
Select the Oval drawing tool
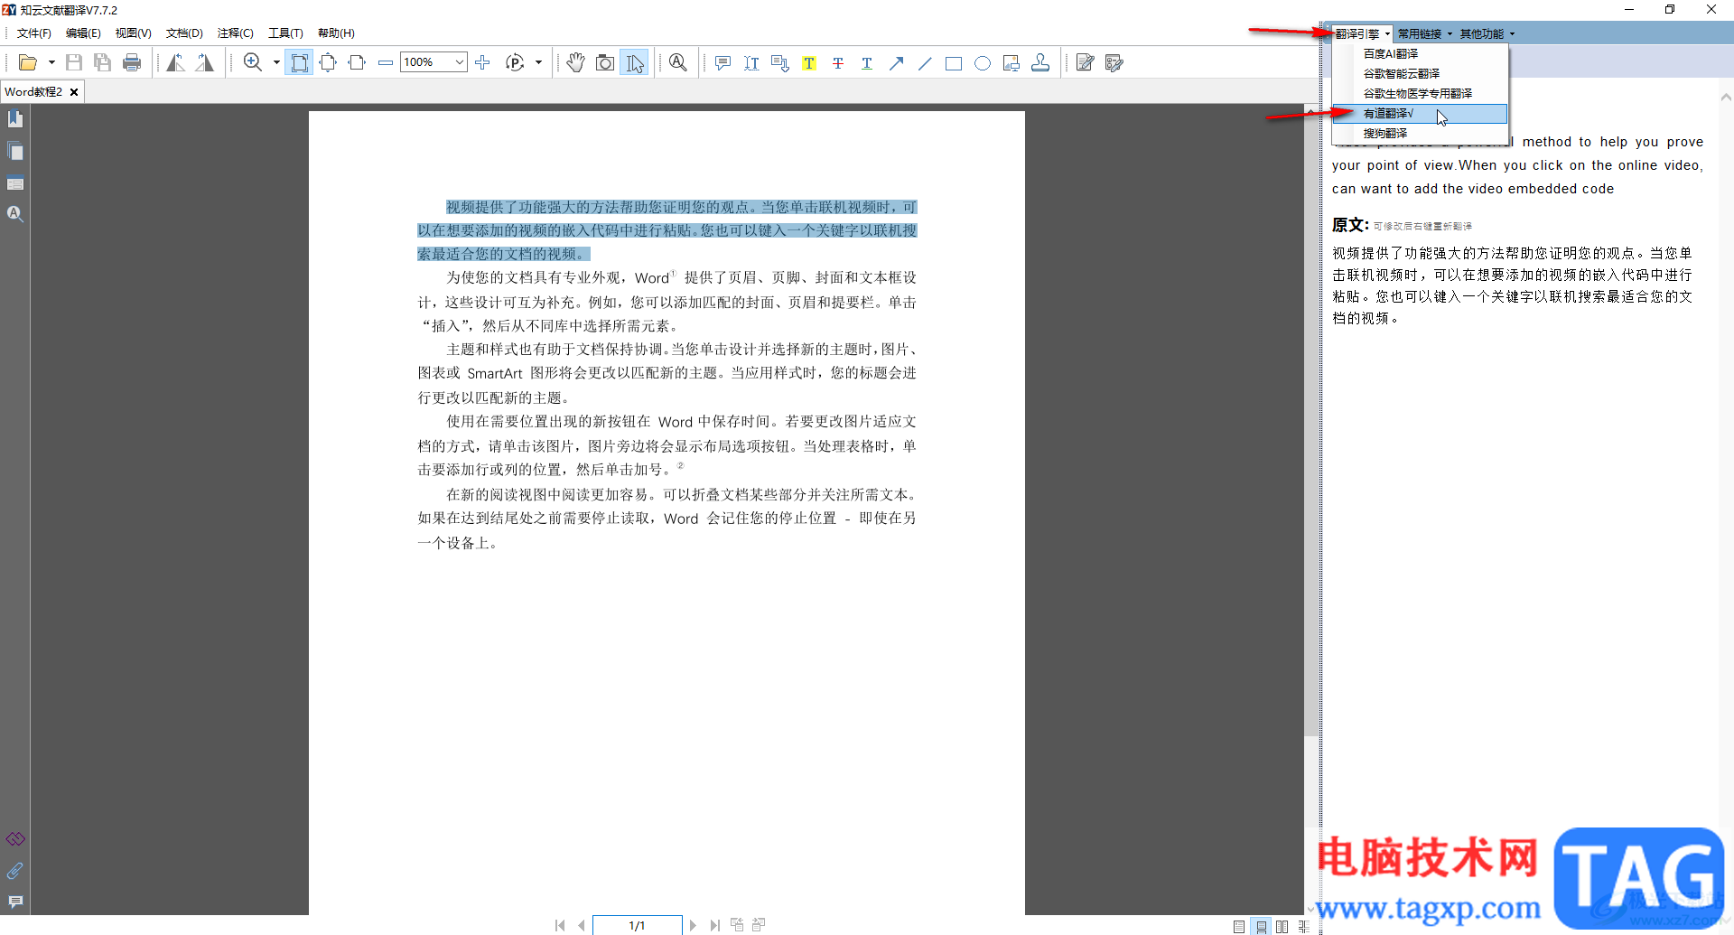983,62
